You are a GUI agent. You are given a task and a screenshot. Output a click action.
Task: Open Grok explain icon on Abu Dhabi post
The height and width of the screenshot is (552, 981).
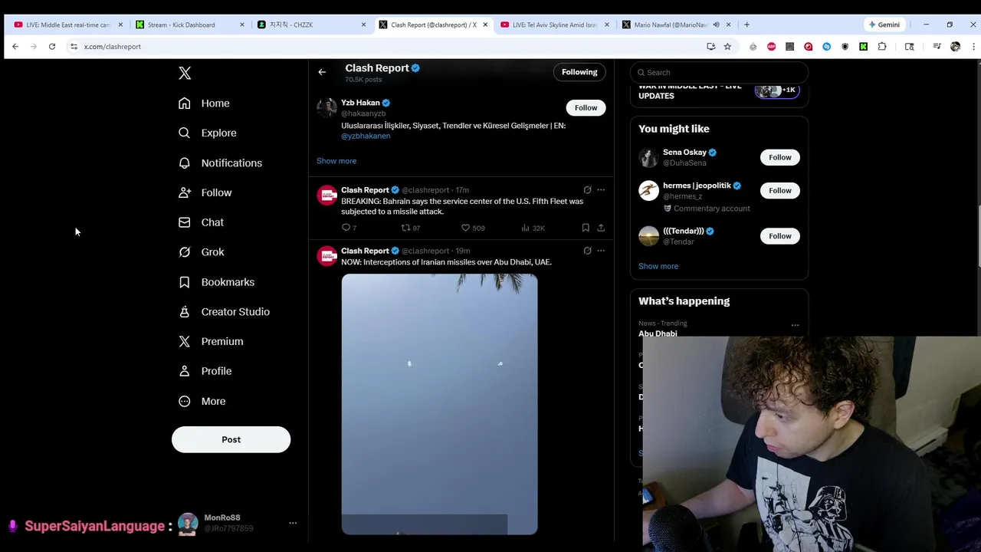click(x=587, y=251)
